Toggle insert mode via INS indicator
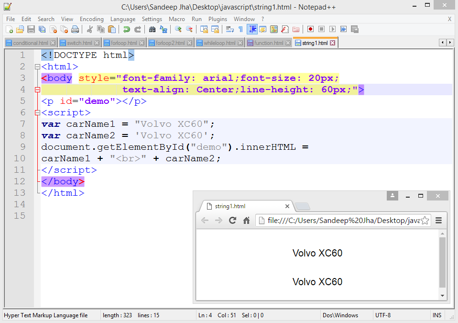Viewport: 458px width, 323px height. click(436, 315)
